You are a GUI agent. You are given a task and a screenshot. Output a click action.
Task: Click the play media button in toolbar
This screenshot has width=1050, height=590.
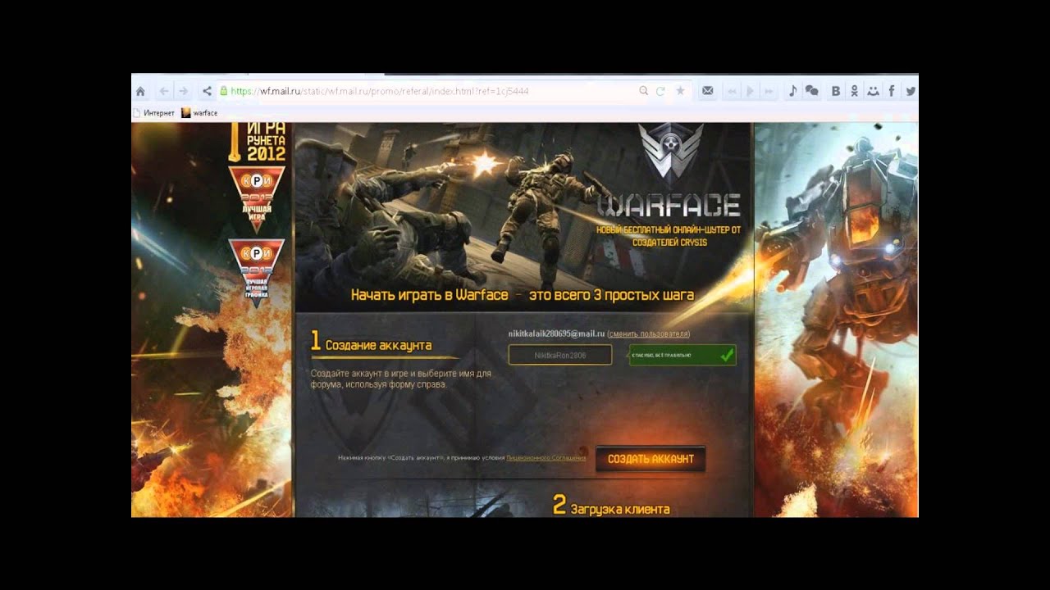750,91
